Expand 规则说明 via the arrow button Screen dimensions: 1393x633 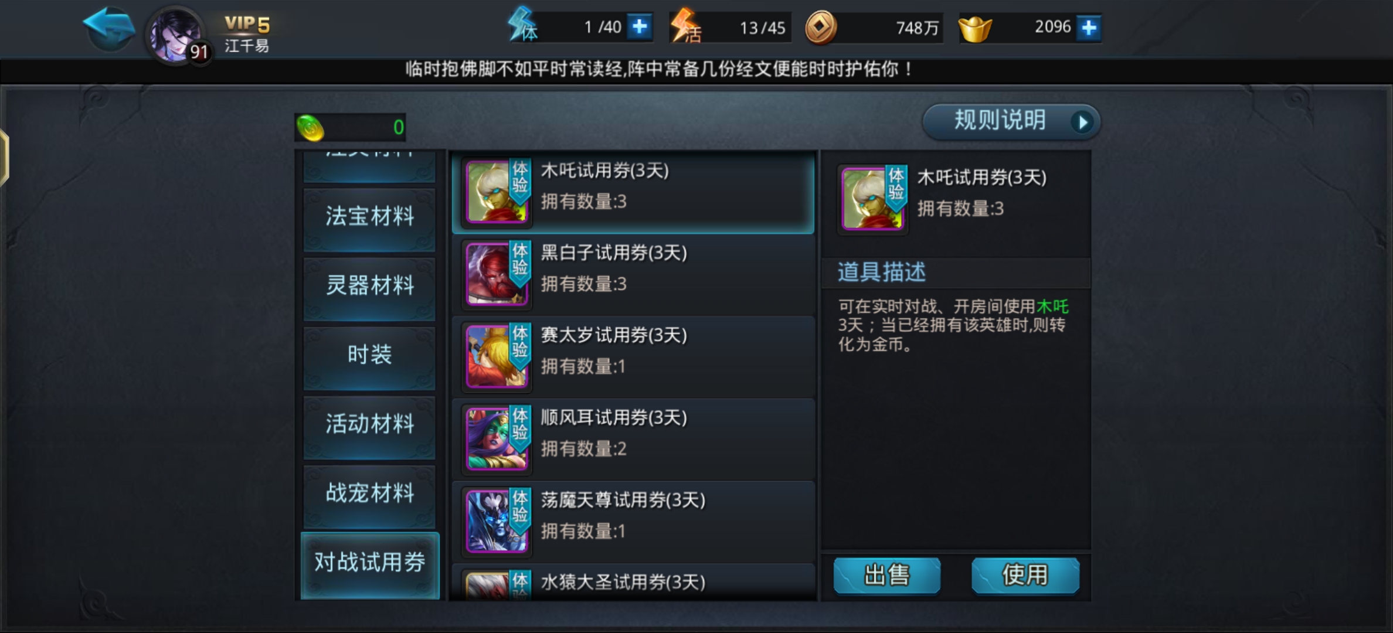1082,122
